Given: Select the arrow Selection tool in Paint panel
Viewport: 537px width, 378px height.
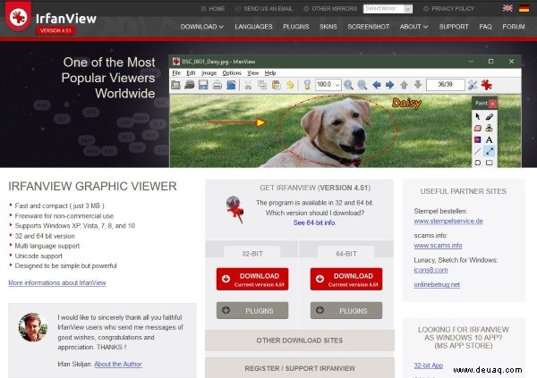Looking at the screenshot, I should tap(478, 117).
